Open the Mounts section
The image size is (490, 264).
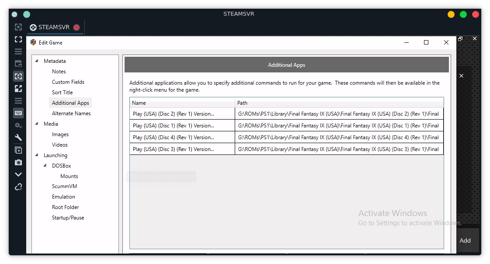[69, 176]
